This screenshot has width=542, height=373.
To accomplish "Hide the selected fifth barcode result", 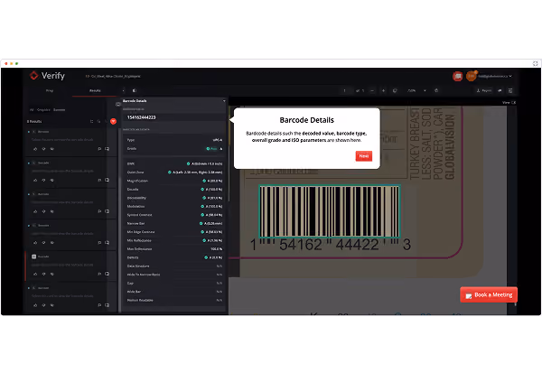I will pos(52,275).
